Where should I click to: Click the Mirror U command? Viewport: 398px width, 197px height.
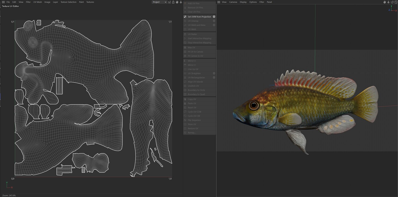[x=200, y=61]
